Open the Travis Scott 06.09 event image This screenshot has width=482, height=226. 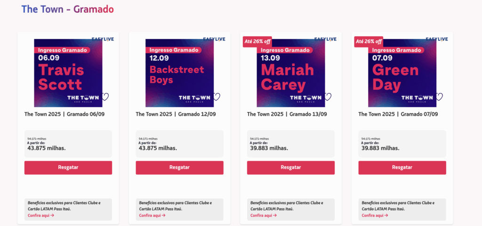(68, 73)
